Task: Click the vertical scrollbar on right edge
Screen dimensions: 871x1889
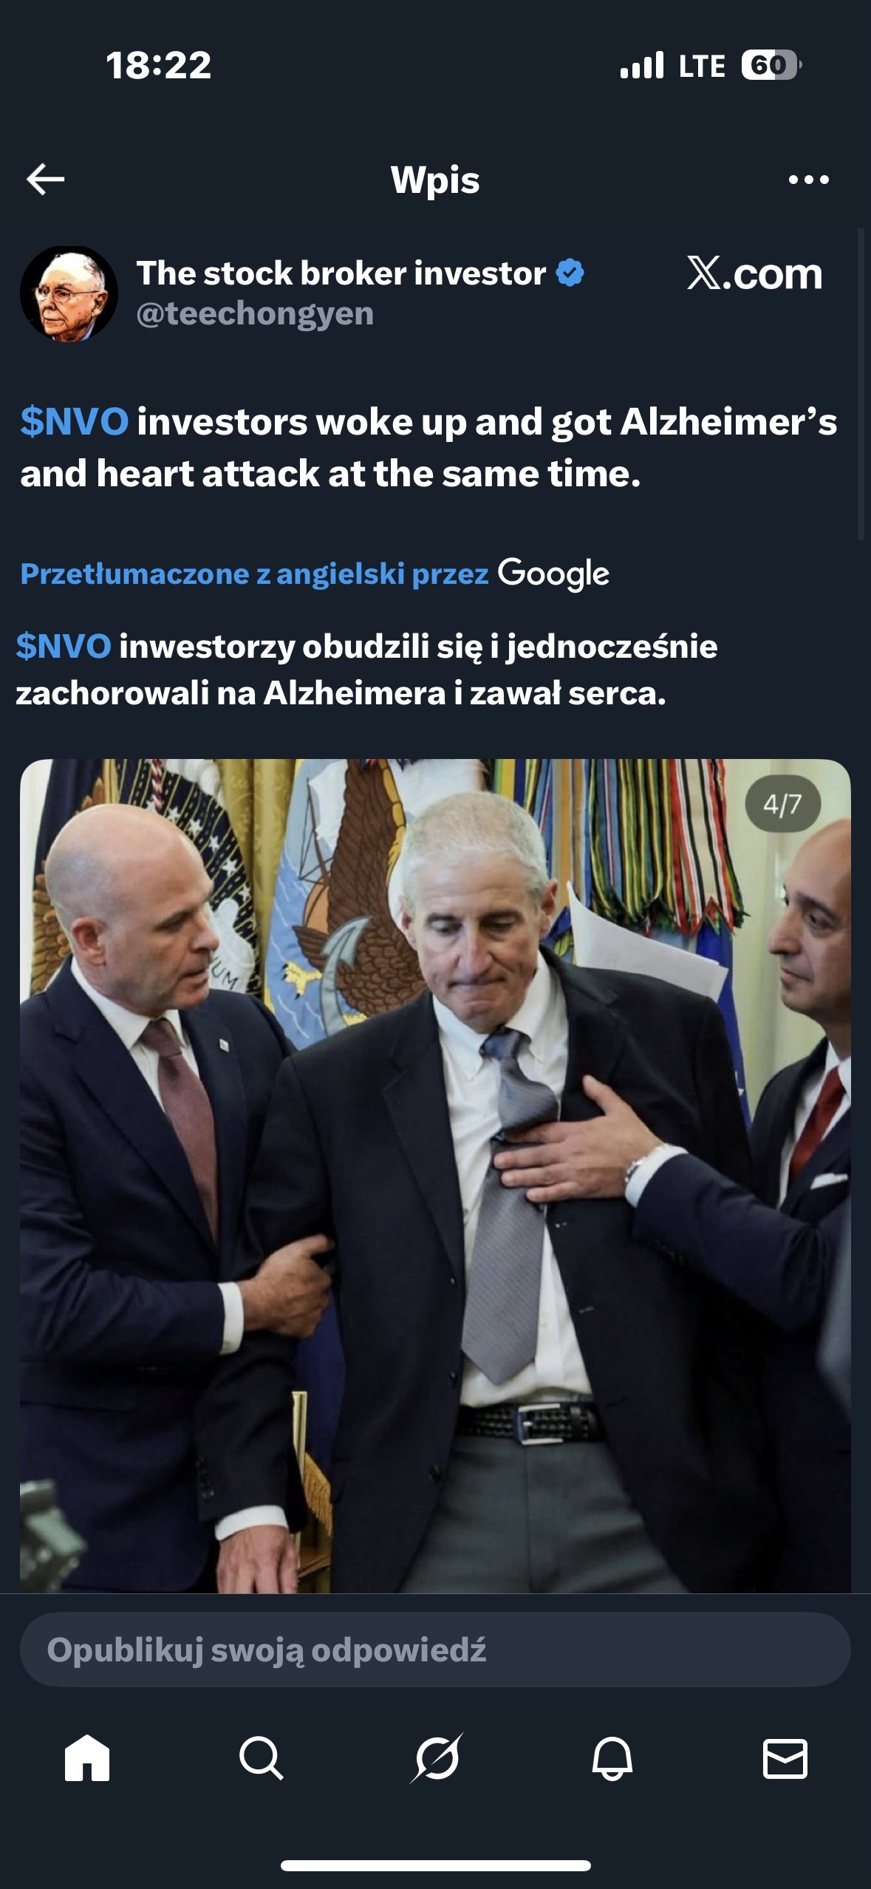Action: [861, 384]
